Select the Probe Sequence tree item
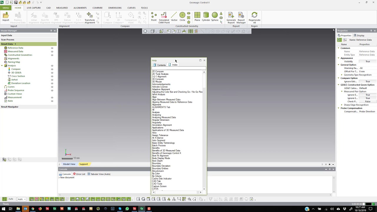This screenshot has width=377, height=212. 16,90
